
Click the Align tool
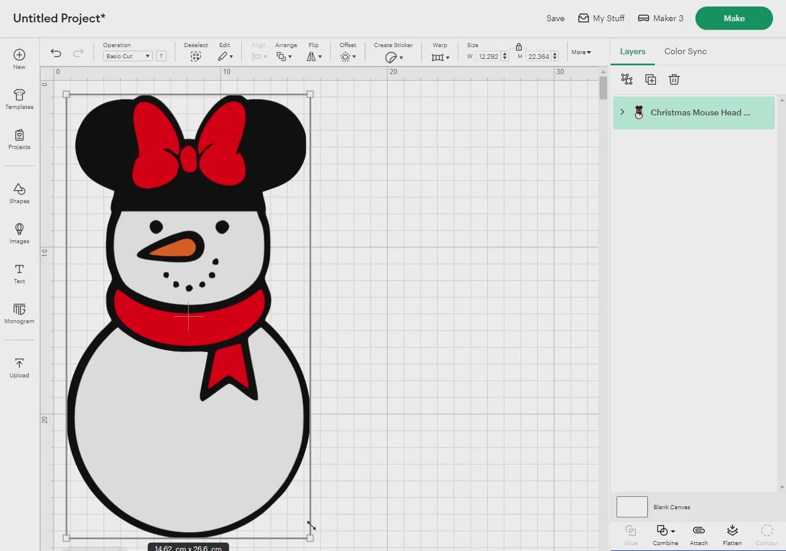(x=259, y=52)
